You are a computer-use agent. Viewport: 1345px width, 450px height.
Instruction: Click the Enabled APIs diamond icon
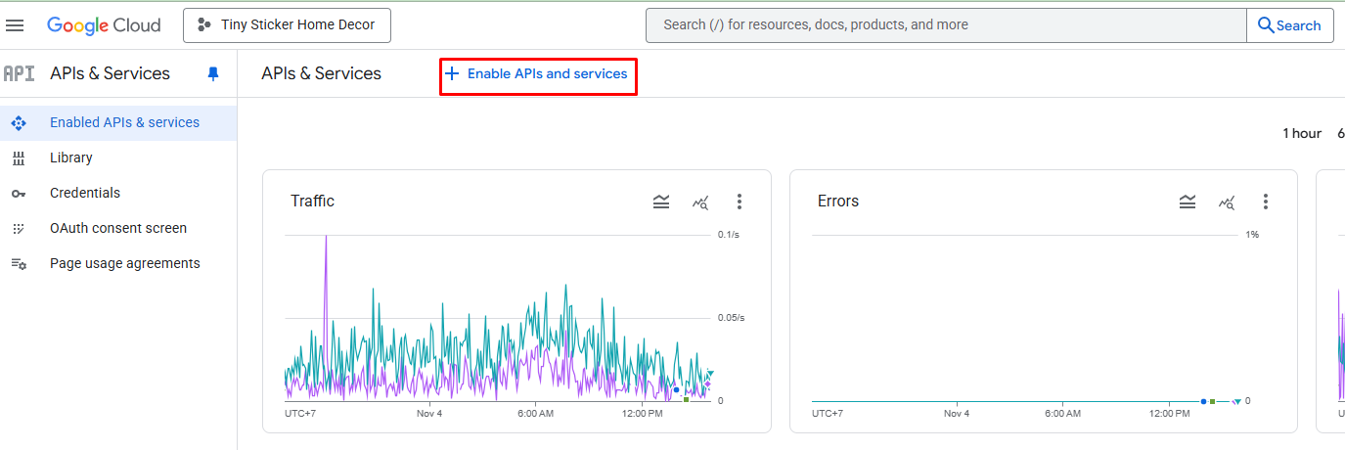click(x=19, y=123)
